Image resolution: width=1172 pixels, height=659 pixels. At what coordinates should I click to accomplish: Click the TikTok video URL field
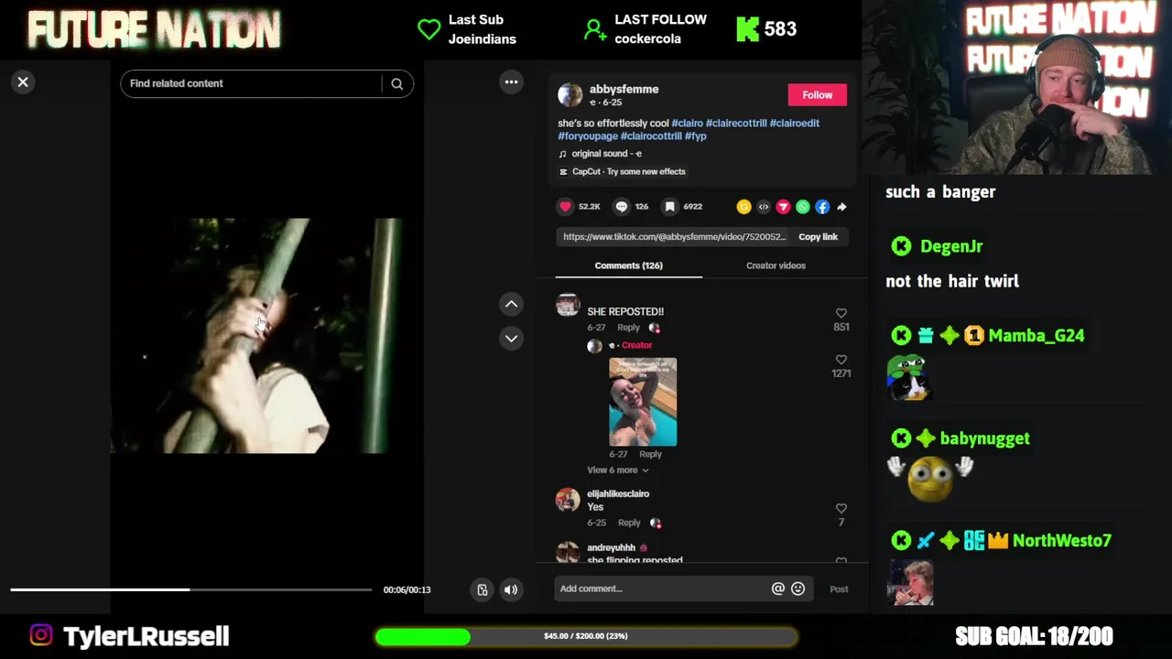click(674, 237)
